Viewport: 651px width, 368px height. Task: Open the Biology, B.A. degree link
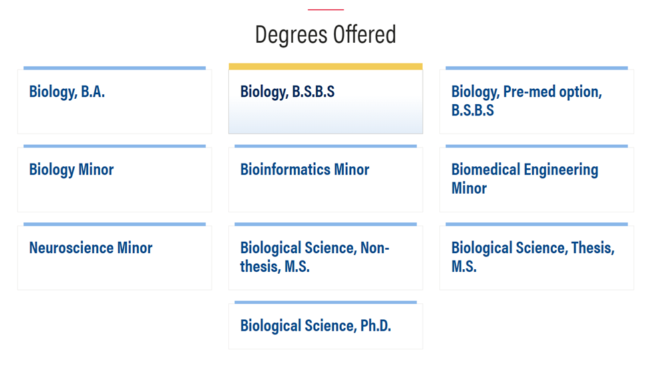pos(67,92)
